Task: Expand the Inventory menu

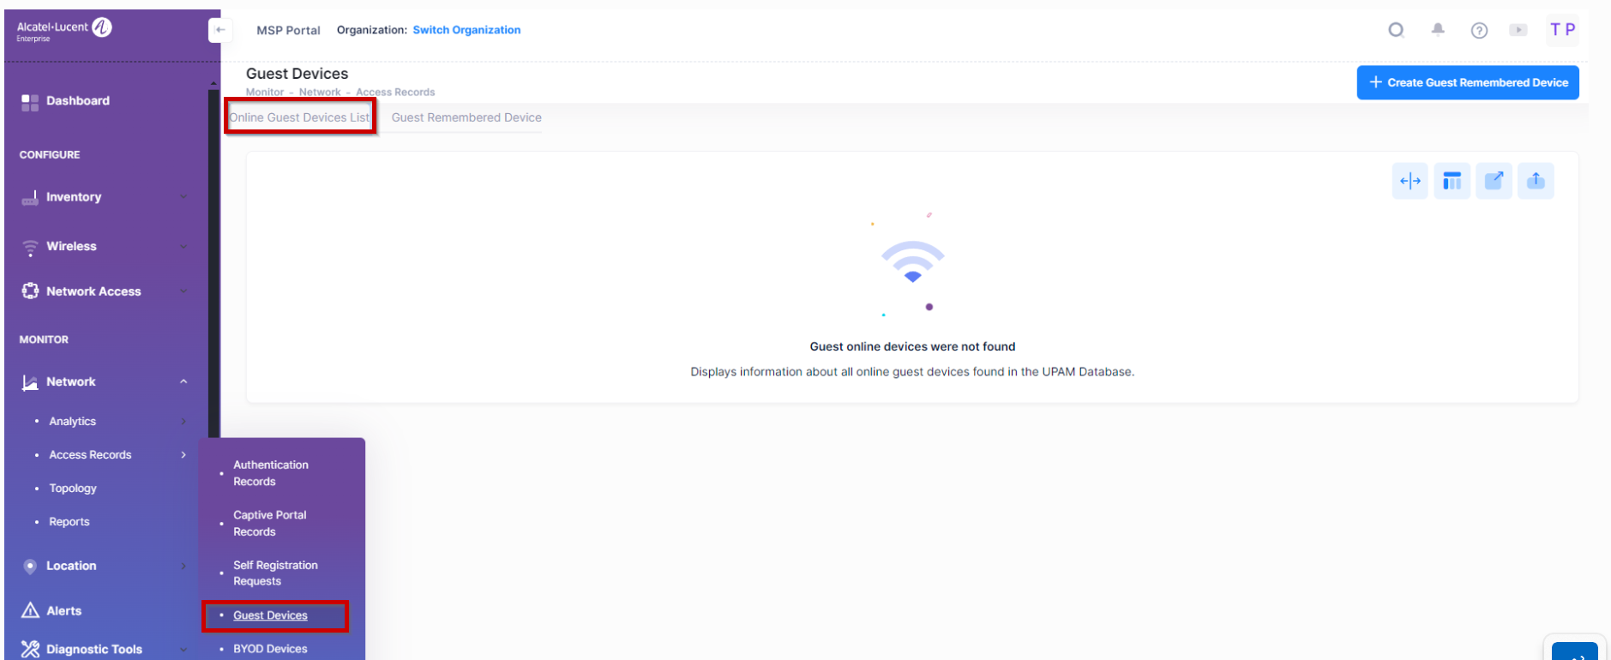Action: 103,197
